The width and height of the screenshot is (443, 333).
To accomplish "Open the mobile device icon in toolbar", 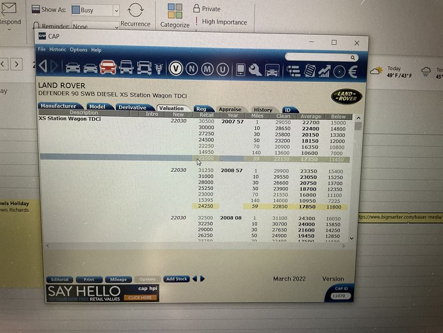I will (240, 70).
